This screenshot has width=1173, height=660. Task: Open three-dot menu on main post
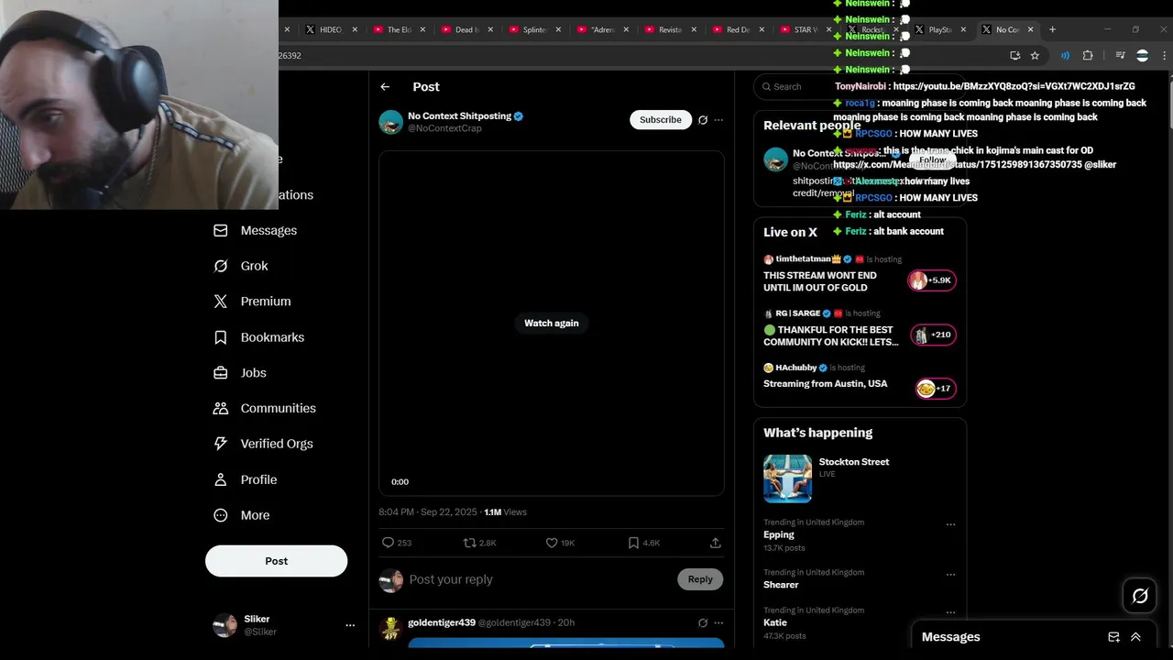718,120
